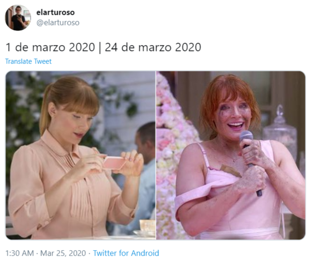This screenshot has height=265, width=310.
Task: Open the left photo with pink blouse
Action: click(80, 155)
